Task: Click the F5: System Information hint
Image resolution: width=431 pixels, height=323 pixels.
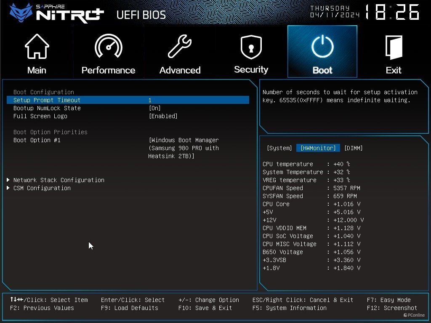Action: 289,308
